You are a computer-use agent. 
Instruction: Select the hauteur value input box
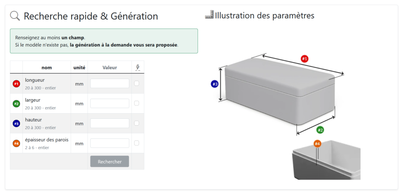(x=110, y=123)
